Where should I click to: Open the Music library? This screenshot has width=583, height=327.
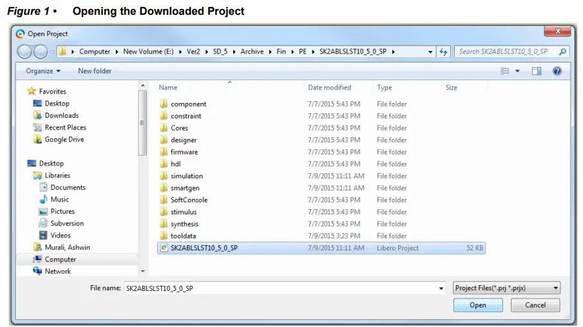[59, 200]
